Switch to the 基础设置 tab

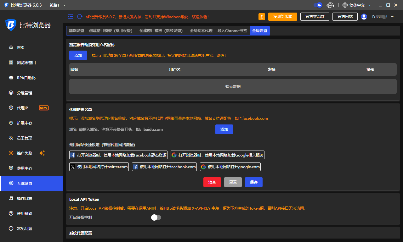point(77,31)
